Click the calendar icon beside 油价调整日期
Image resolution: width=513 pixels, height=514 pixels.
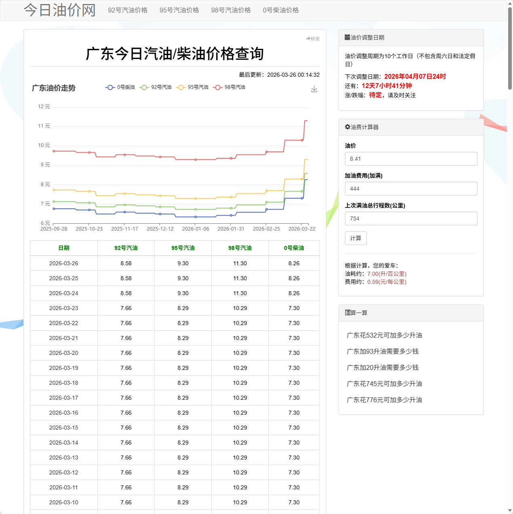pos(347,37)
